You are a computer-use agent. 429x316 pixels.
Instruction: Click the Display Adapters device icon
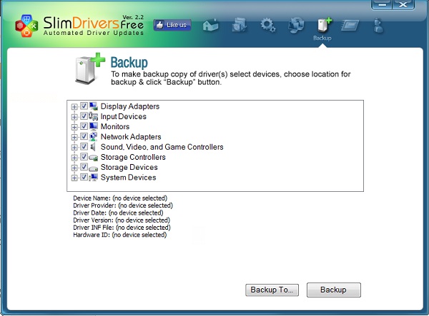point(93,106)
